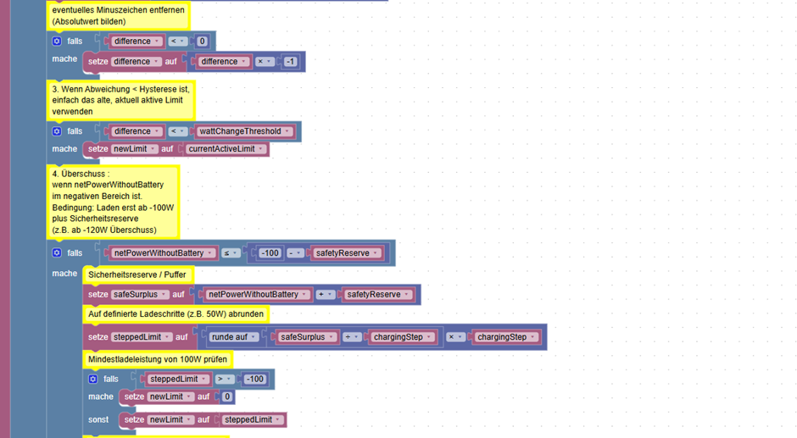Open mutator gear on steppedLimit falls block
The height and width of the screenshot is (438, 797).
click(x=93, y=379)
